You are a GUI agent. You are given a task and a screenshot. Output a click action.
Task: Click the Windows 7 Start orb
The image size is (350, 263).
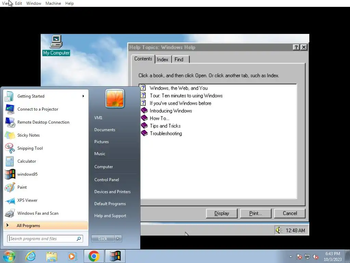(x=9, y=256)
